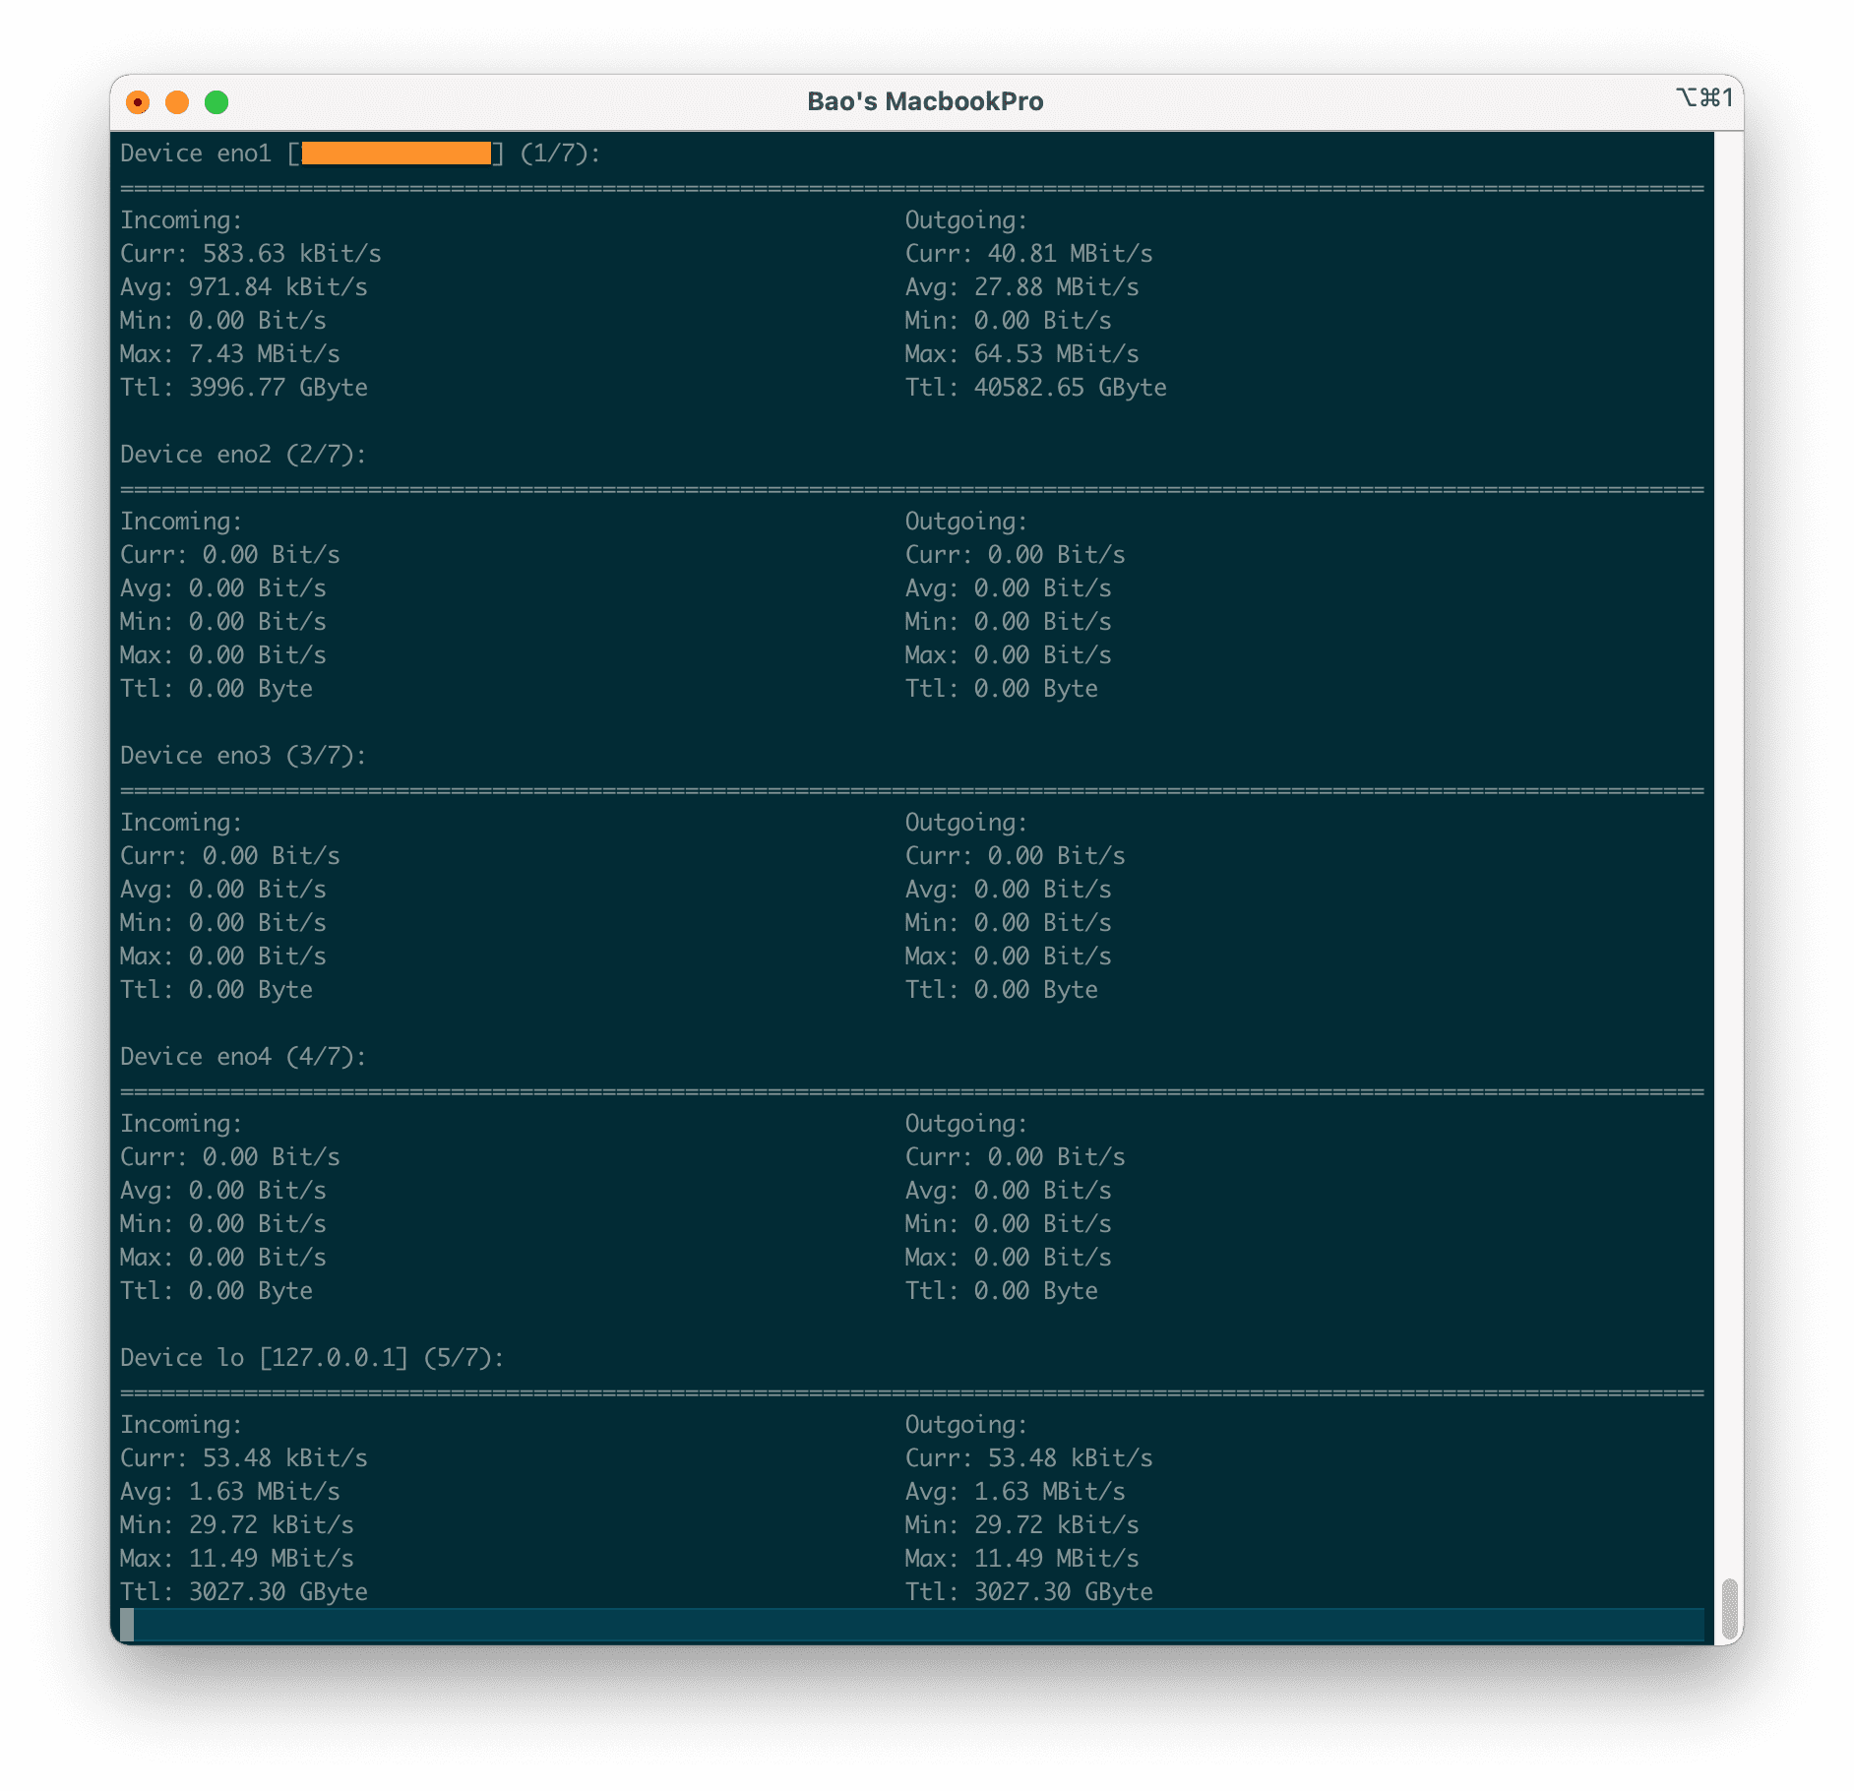Click the Bao's MacbookPro title bar text
The image size is (1854, 1791).
pos(926,100)
